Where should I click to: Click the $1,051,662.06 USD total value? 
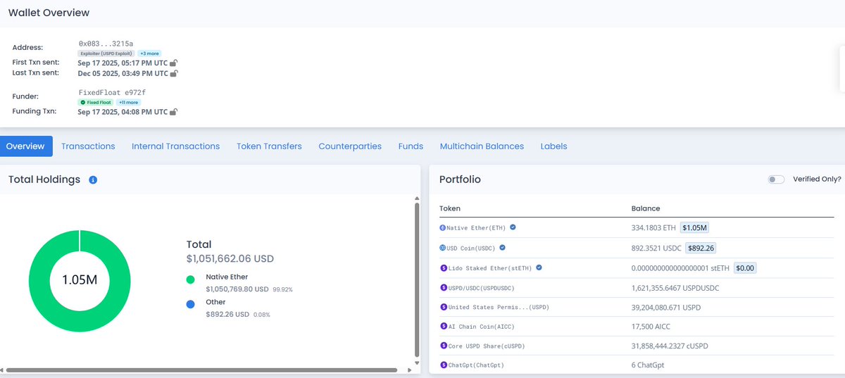tap(230, 259)
